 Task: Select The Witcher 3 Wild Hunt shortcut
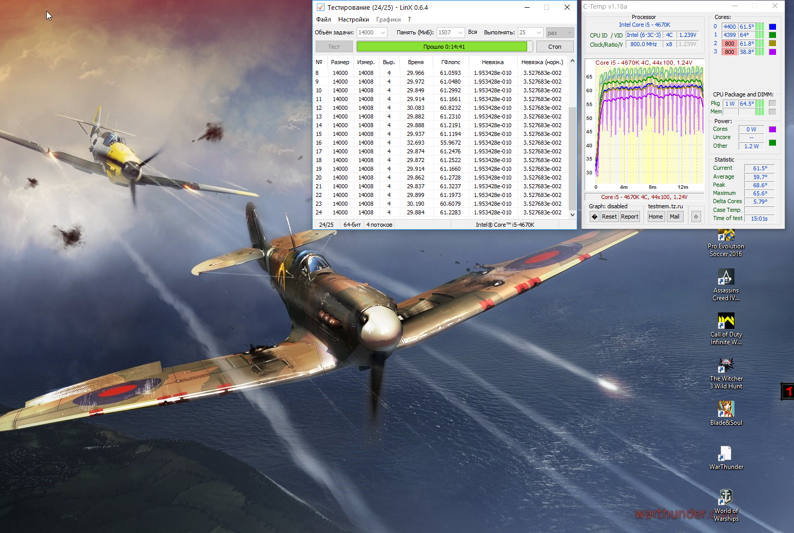pyautogui.click(x=726, y=373)
